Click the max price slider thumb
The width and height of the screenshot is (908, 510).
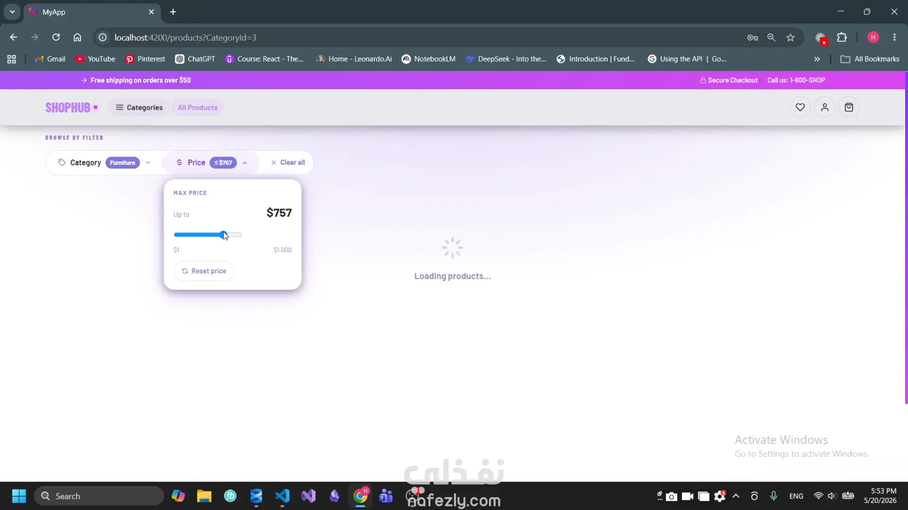224,235
